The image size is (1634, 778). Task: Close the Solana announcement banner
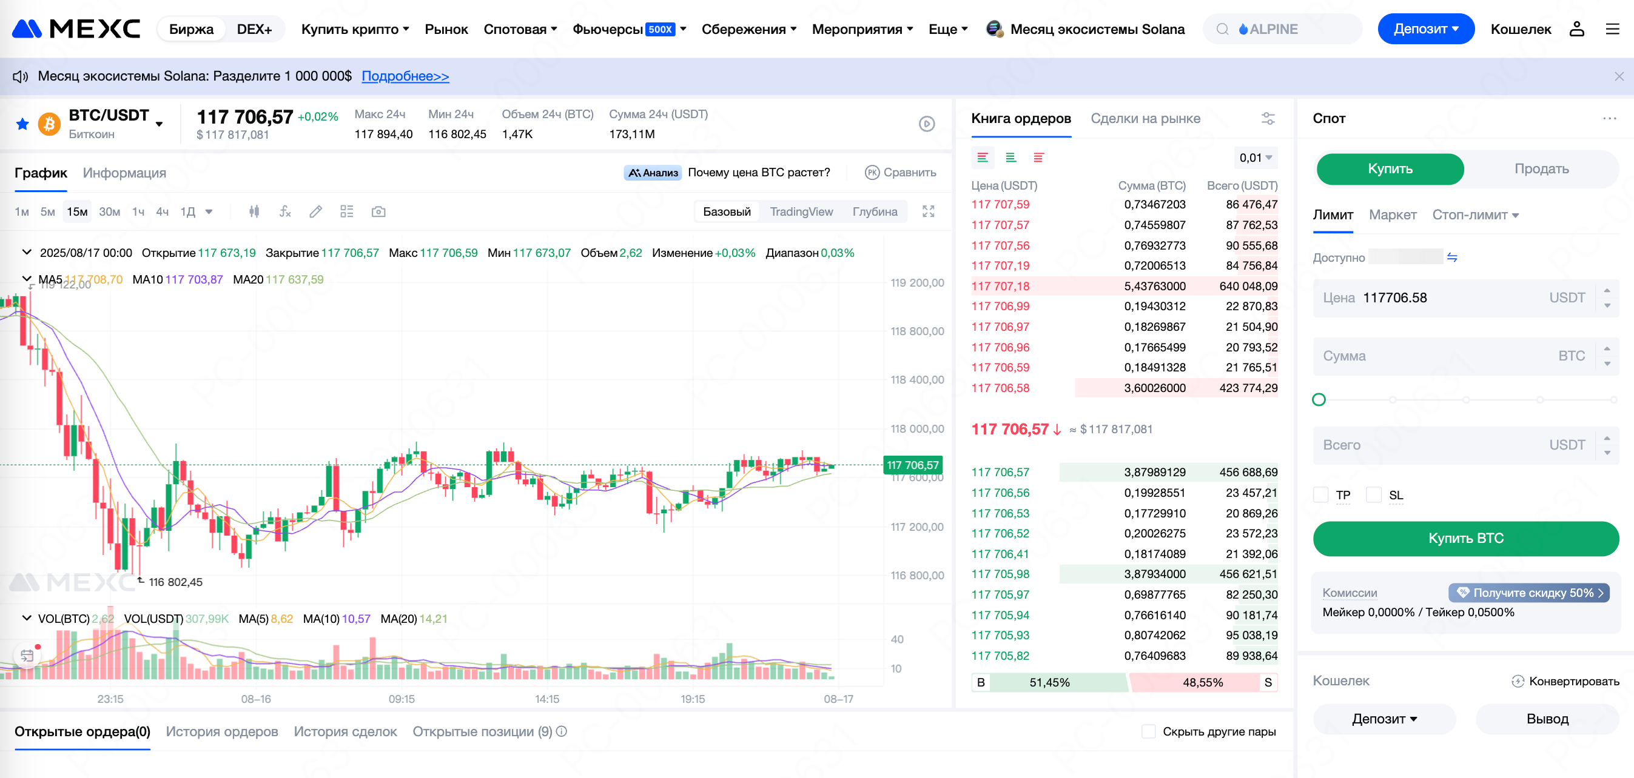[x=1619, y=76]
